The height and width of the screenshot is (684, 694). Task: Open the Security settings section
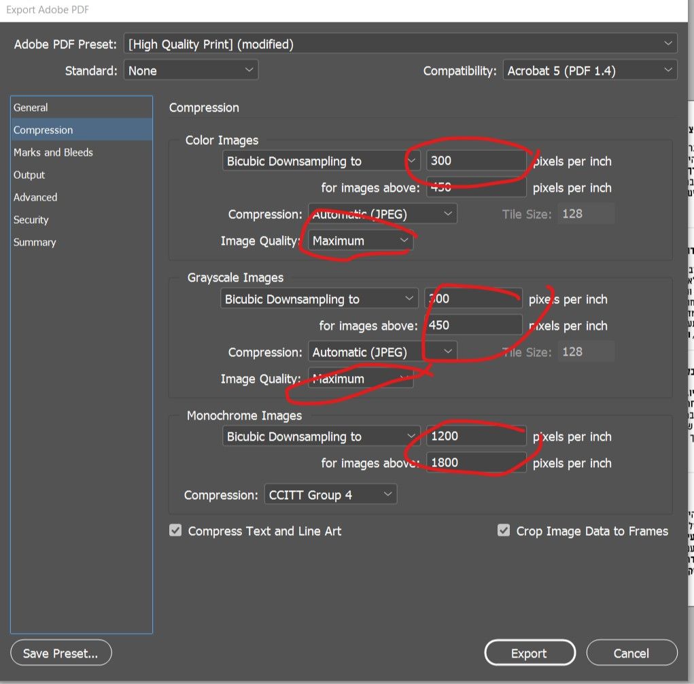click(x=31, y=220)
